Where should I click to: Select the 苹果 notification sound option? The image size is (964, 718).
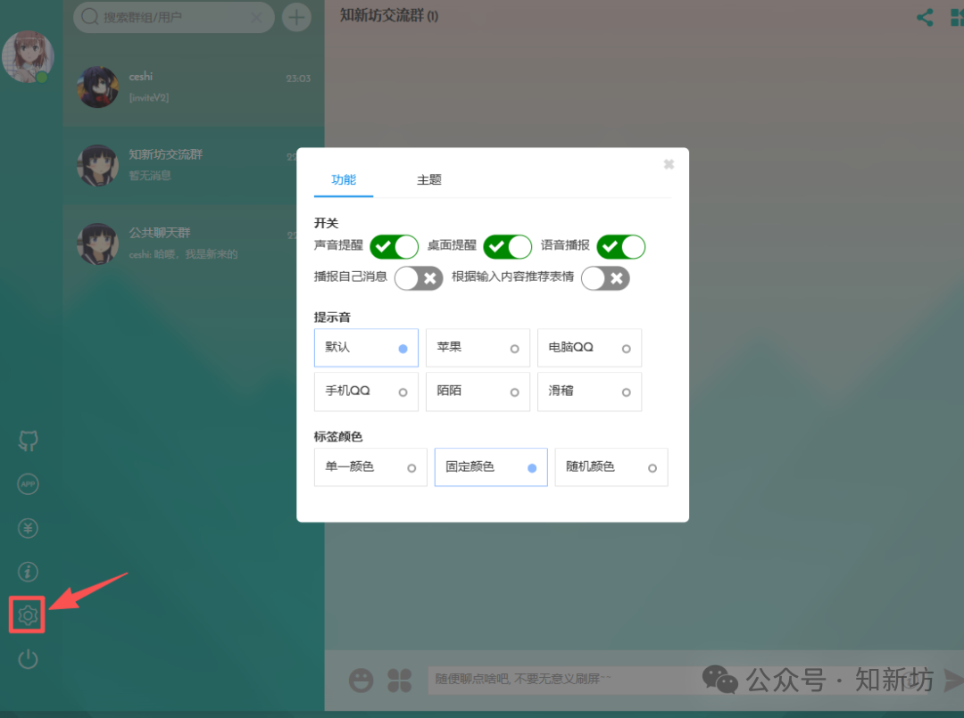point(478,347)
